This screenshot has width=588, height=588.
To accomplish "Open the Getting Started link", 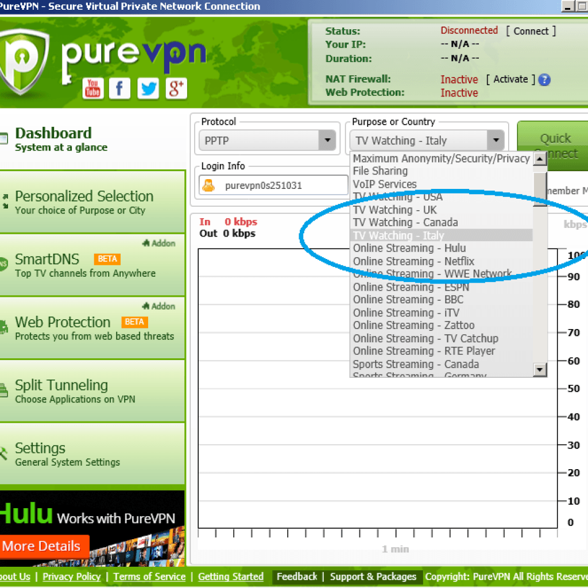I will pos(231,577).
